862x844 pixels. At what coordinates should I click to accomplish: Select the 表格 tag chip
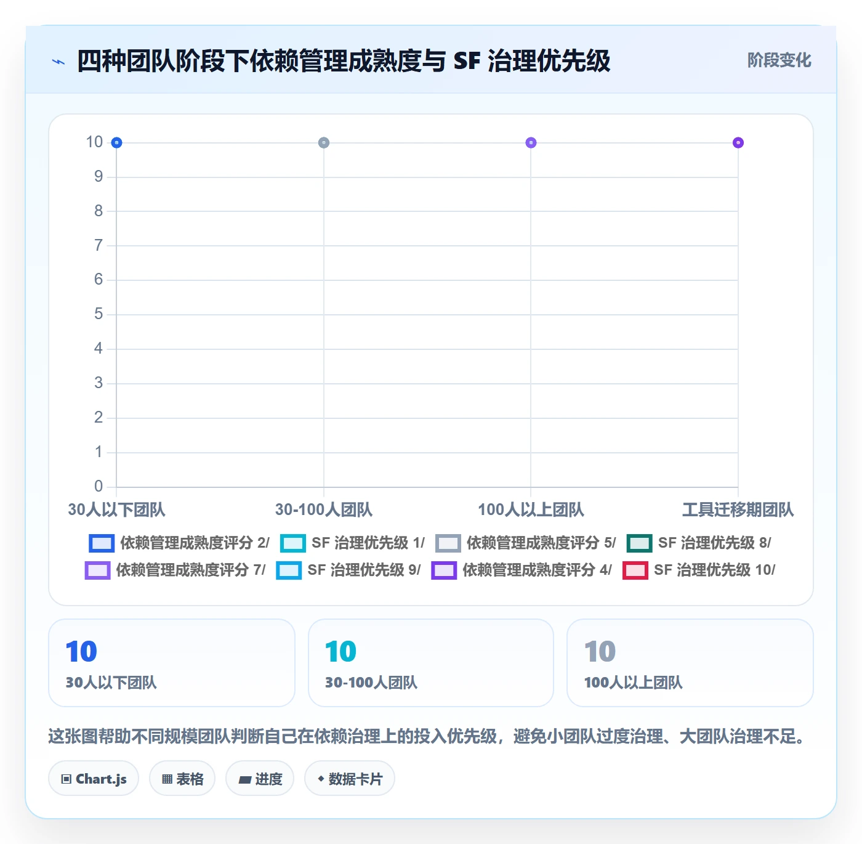coord(182,779)
